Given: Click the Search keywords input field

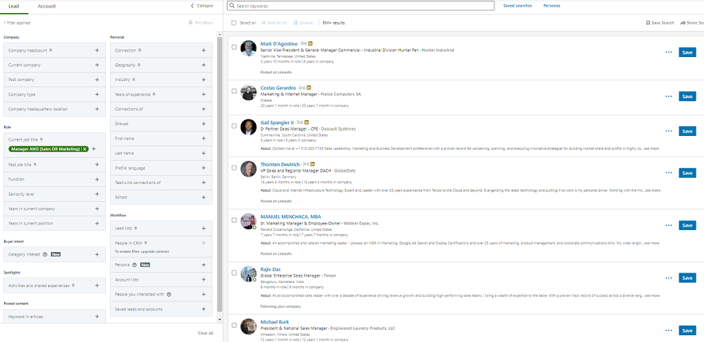Looking at the screenshot, I should coord(360,5).
